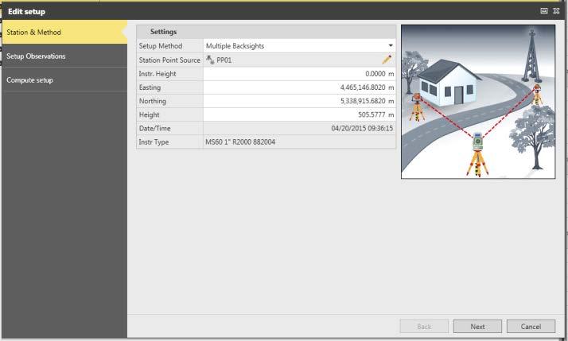Select the Station & Method tab
The height and width of the screenshot is (341, 568).
pos(64,33)
